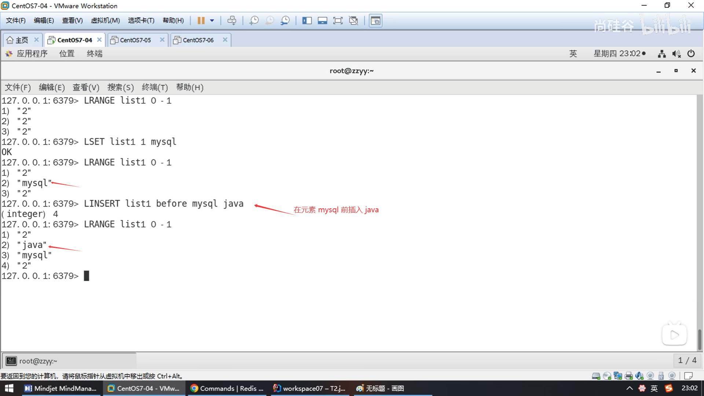Open the power options dropdown arrow
The image size is (704, 396).
click(212, 21)
